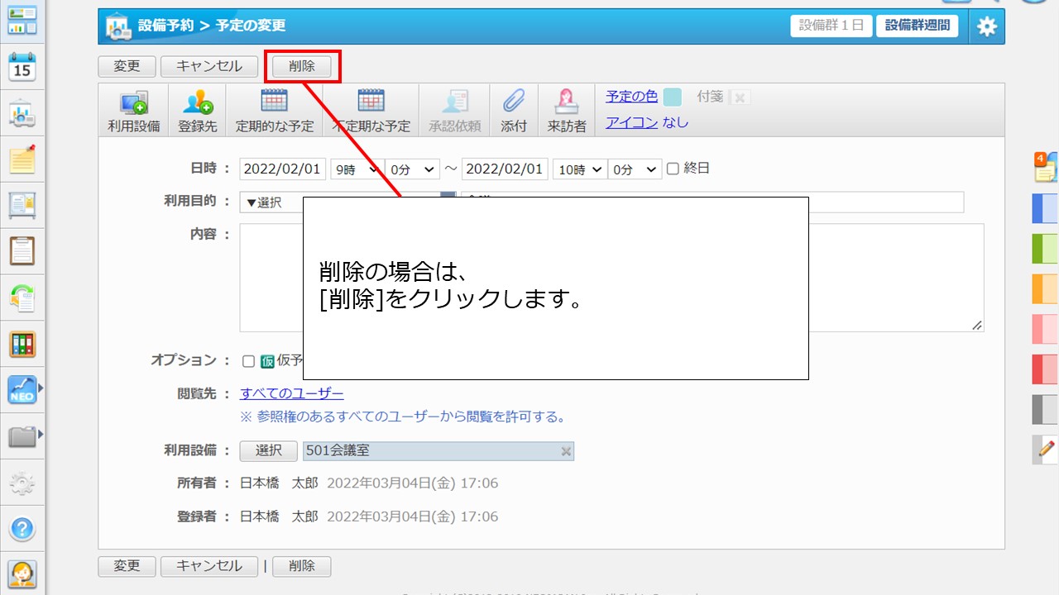Set up a 定期的な予定 recurring schedule

pyautogui.click(x=275, y=110)
